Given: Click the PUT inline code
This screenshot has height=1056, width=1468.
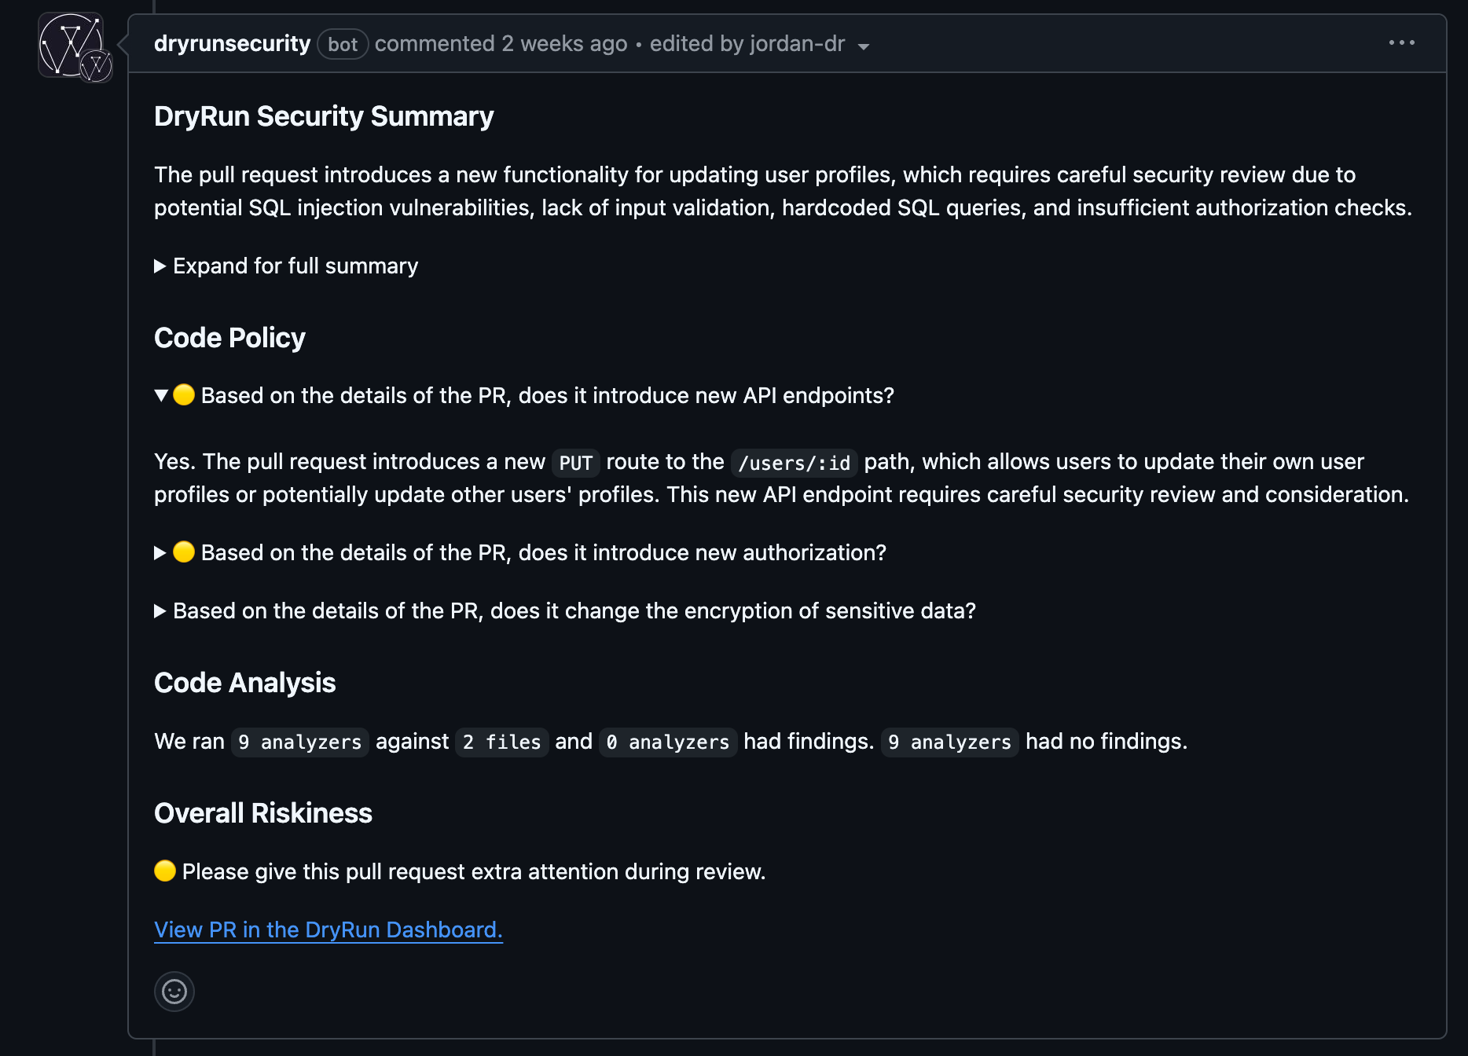Looking at the screenshot, I should (576, 463).
